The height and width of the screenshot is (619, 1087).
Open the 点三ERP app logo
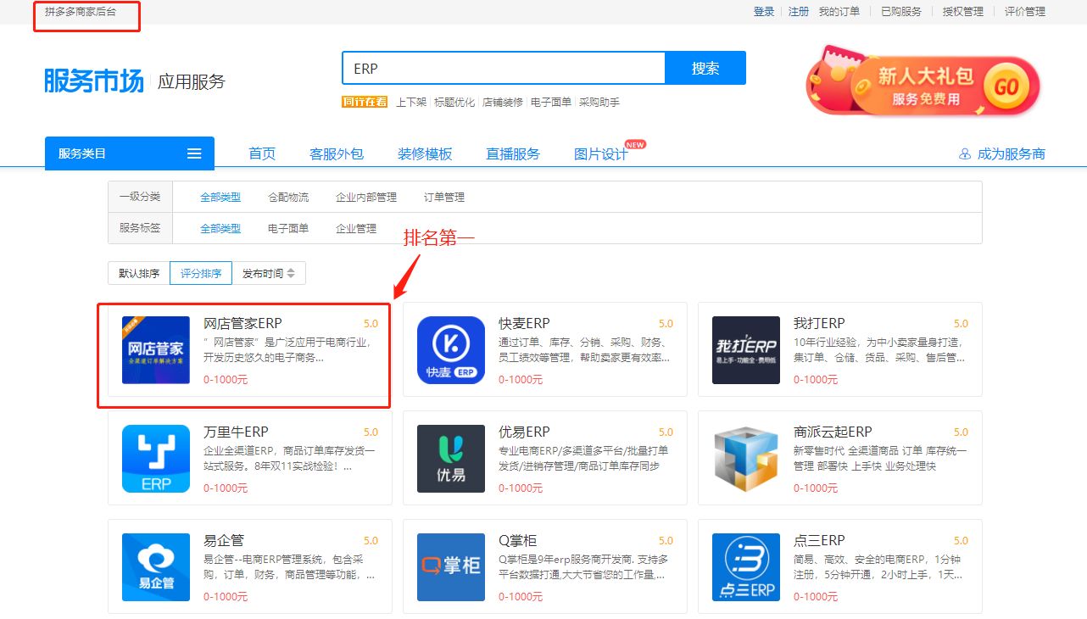tap(746, 566)
